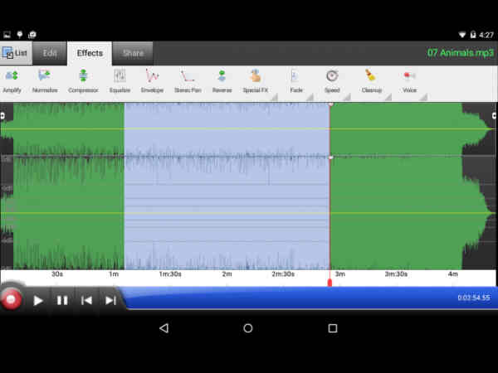This screenshot has height=373, width=498.
Task: Tap the Android Home navigation button
Action: click(x=248, y=328)
